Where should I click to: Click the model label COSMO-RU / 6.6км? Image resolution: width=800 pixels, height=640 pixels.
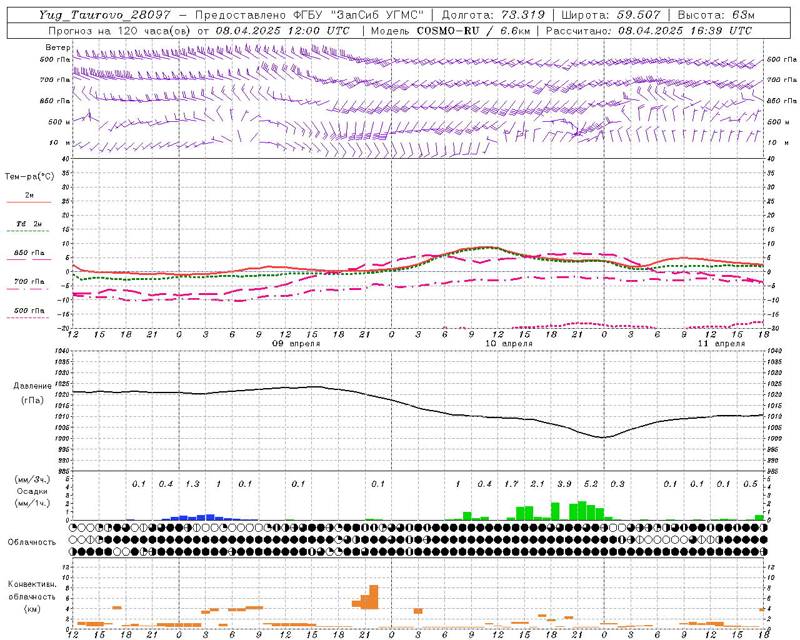pyautogui.click(x=472, y=31)
